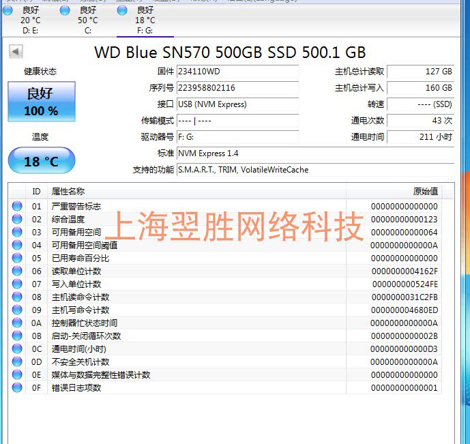Click the 健康状态 label
The height and width of the screenshot is (444, 470).
click(x=40, y=72)
